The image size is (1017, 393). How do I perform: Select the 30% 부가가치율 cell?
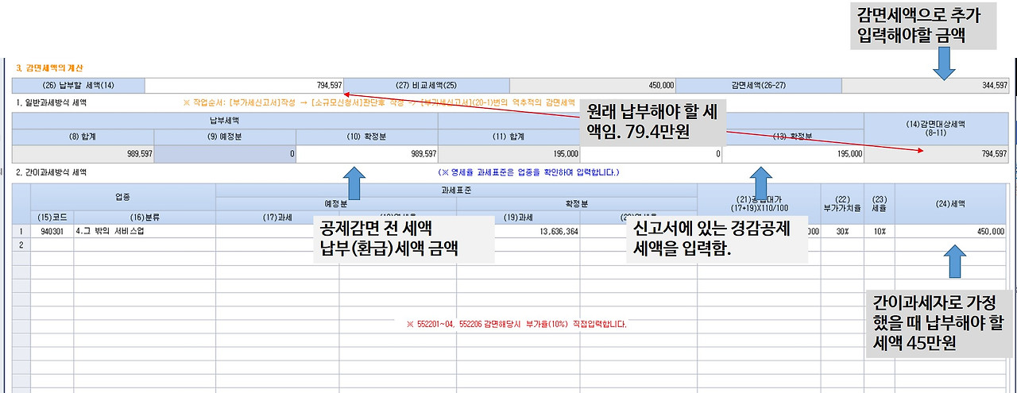(x=842, y=232)
